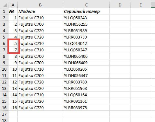Viewport: 155px width, 122px height.
Task: Select column C header
Action: click(x=87, y=5)
